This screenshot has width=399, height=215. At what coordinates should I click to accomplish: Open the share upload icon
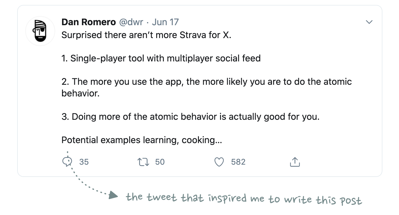295,162
